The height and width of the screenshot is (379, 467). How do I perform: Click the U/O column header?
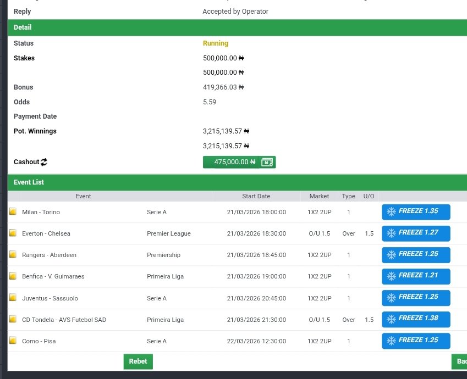(369, 196)
